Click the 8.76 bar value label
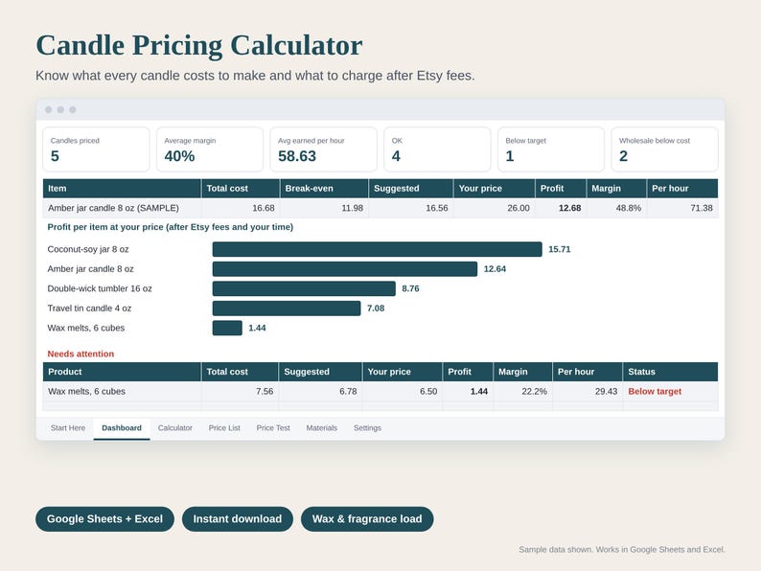 [x=410, y=288]
